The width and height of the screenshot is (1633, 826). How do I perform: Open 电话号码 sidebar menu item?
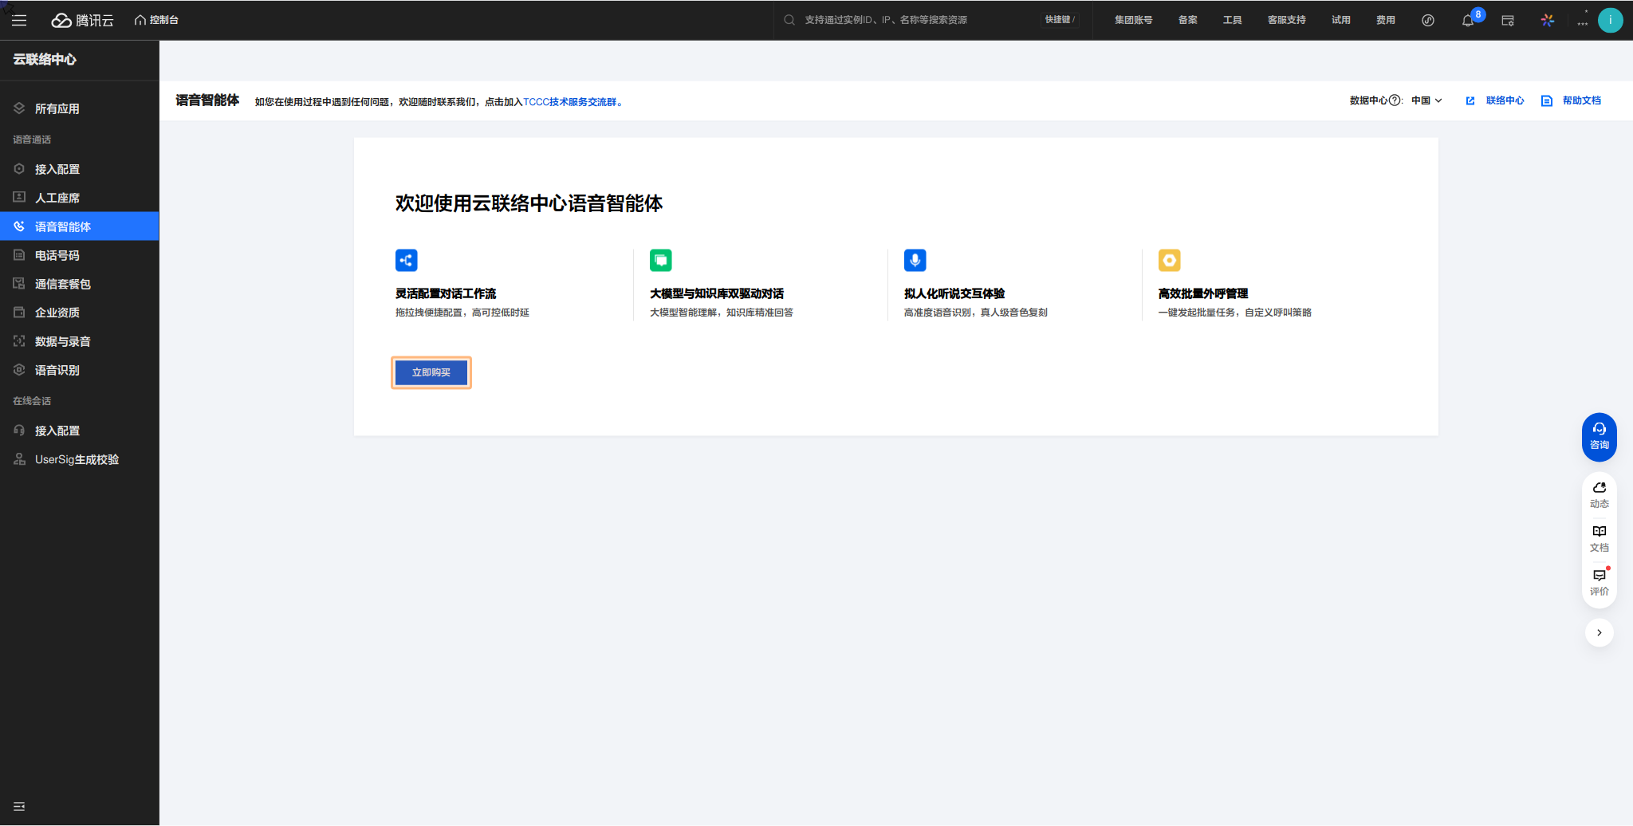pos(57,255)
